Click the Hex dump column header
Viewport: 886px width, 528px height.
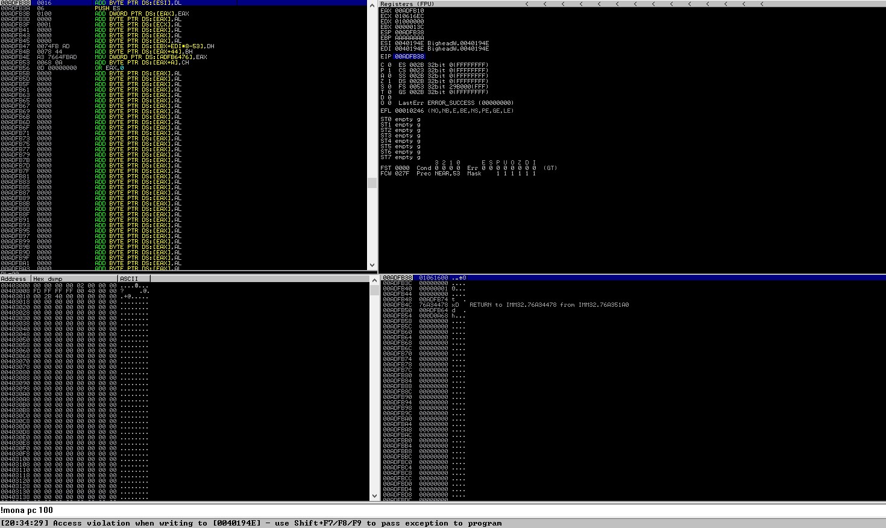[x=75, y=278]
